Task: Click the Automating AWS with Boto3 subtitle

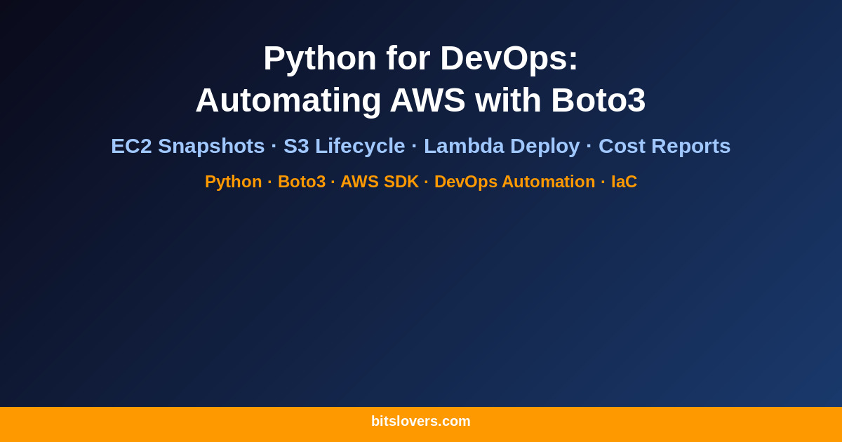Action: pos(421,100)
